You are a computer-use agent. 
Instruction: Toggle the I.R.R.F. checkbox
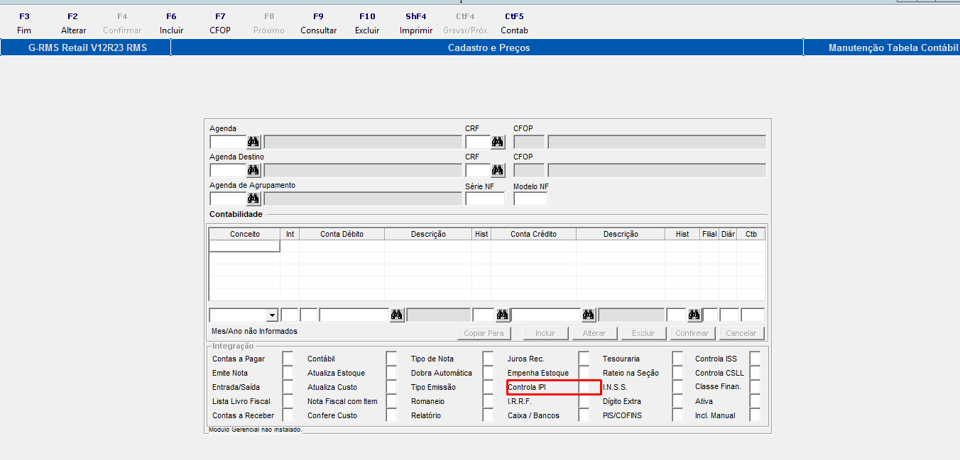[584, 401]
